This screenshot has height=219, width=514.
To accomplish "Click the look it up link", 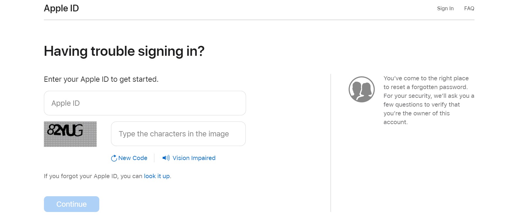I will pyautogui.click(x=156, y=176).
